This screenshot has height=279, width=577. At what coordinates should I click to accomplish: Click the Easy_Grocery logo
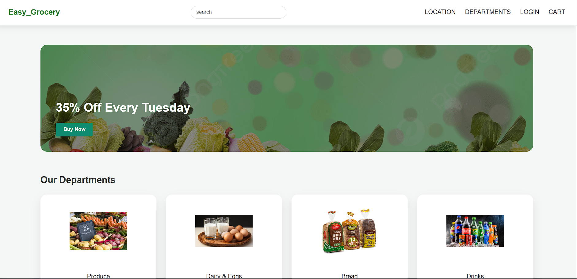tap(34, 12)
